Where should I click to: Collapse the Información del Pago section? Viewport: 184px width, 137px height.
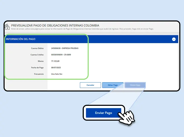pos(174,39)
